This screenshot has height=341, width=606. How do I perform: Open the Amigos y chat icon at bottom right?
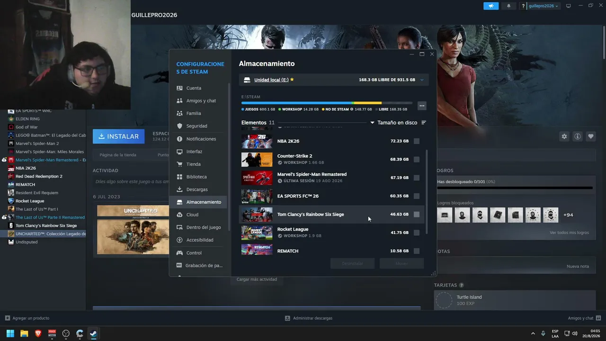[x=598, y=318]
